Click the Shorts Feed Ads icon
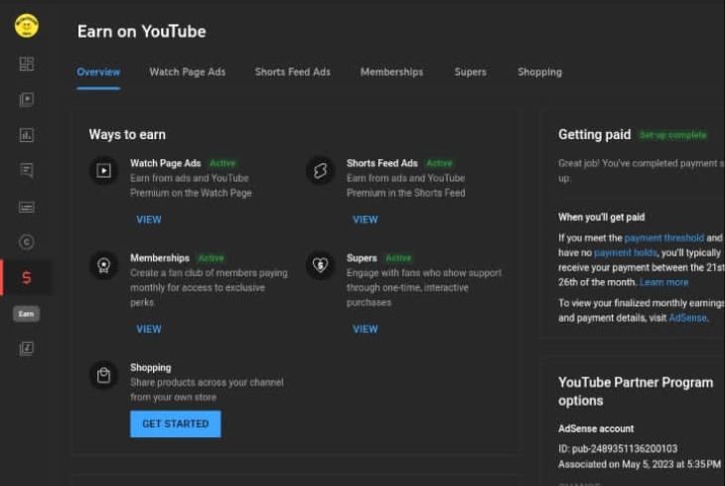This screenshot has height=486, width=725. coord(320,170)
